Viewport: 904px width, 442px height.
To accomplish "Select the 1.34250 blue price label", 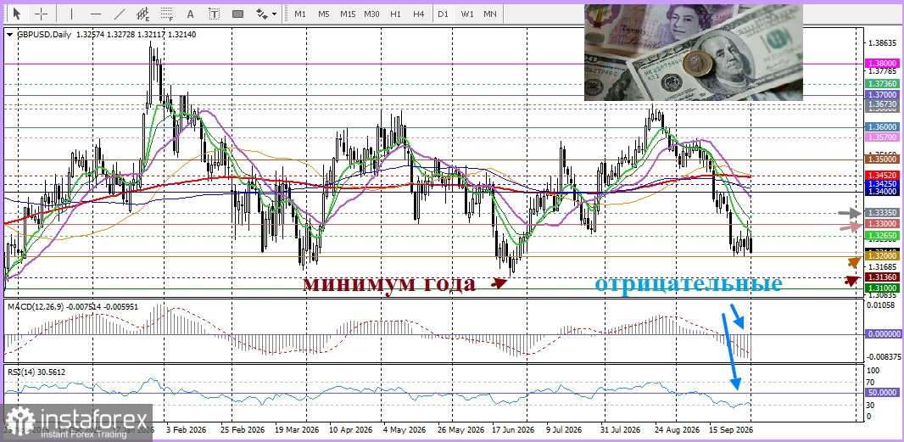I will (883, 183).
